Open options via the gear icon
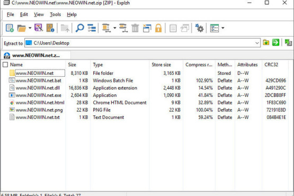 click(x=199, y=28)
